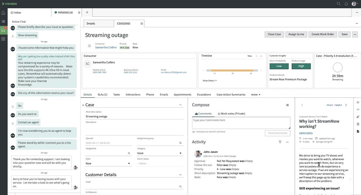Expand header details chevron beside Consumer
The image size is (361, 195).
coord(89,46)
